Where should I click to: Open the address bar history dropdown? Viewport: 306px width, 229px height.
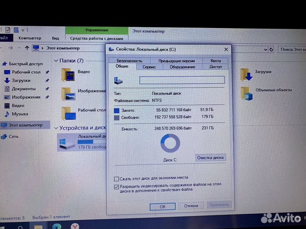(x=265, y=50)
